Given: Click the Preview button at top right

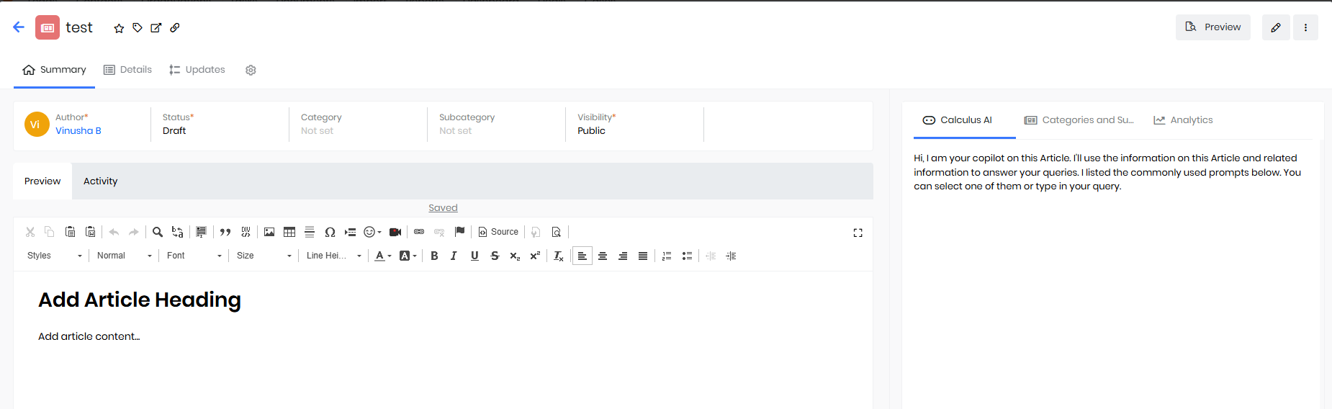Looking at the screenshot, I should [x=1212, y=27].
